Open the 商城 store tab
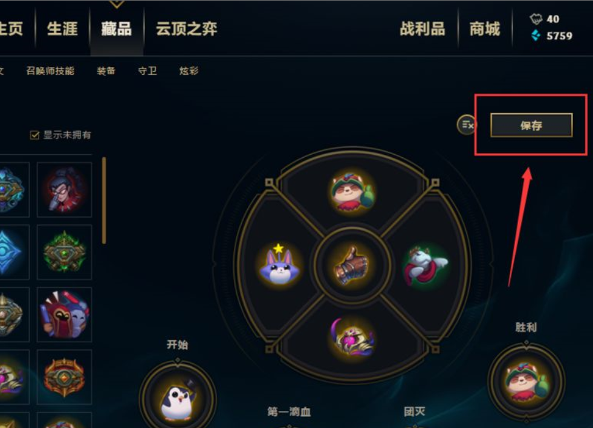 pos(485,29)
